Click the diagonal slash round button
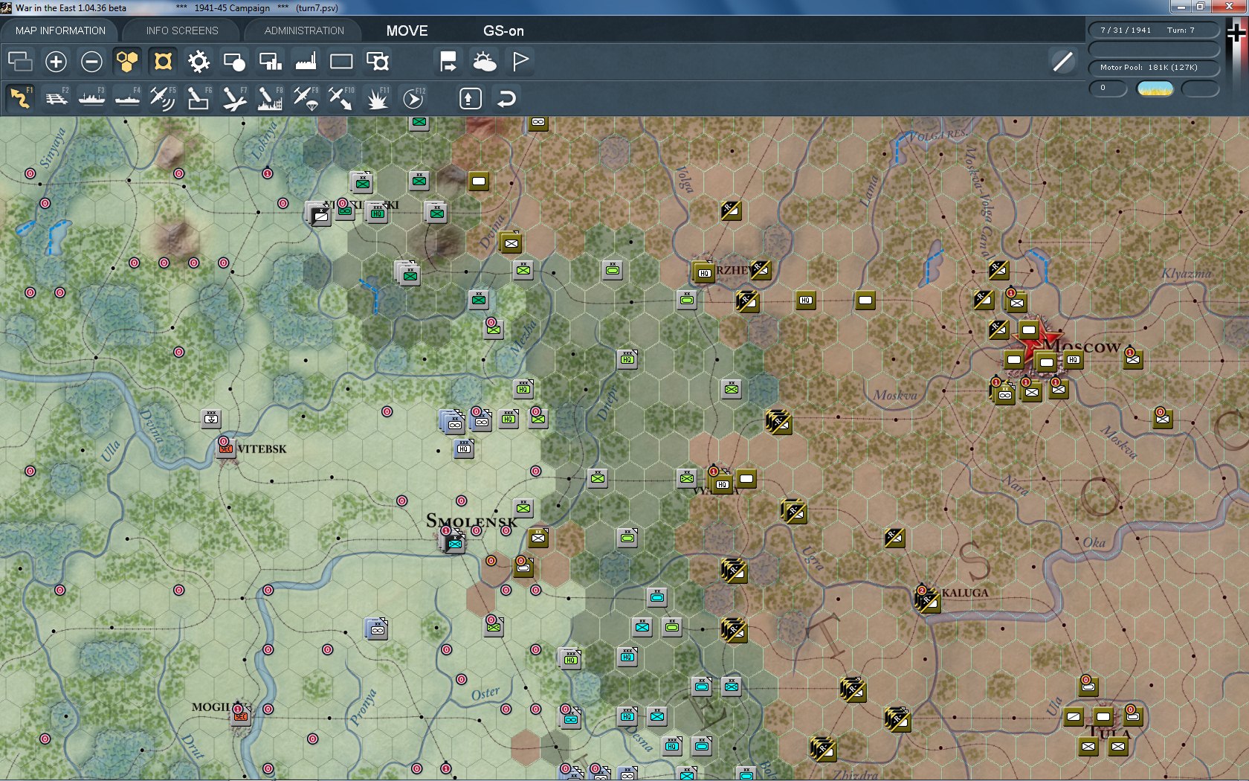1249x781 pixels. [1062, 61]
